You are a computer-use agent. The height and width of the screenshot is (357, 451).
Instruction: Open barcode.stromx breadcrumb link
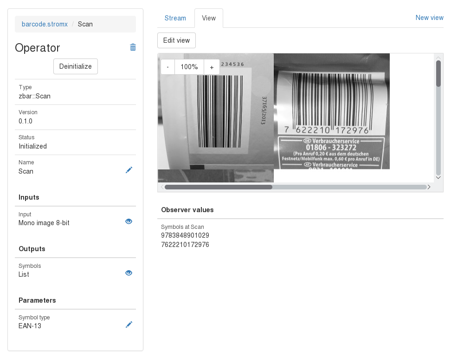pos(45,24)
